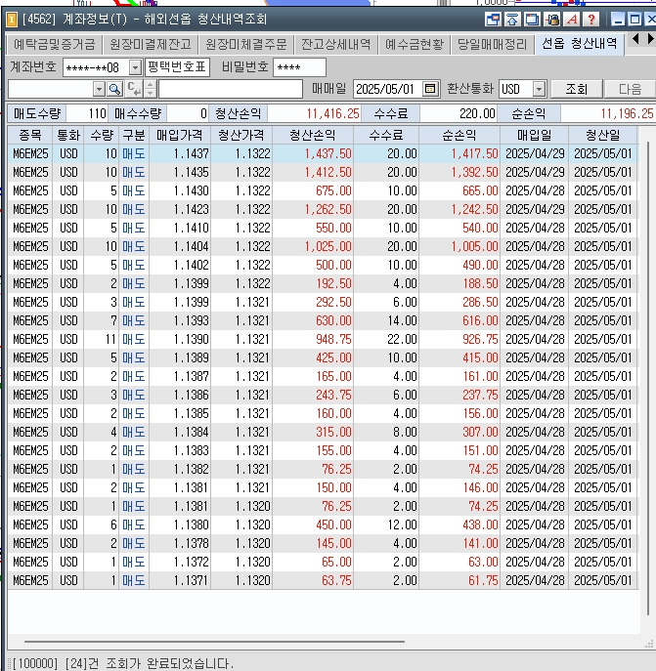The height and width of the screenshot is (671, 656).
Task: Click the 수수료 table column header
Action: (x=386, y=135)
